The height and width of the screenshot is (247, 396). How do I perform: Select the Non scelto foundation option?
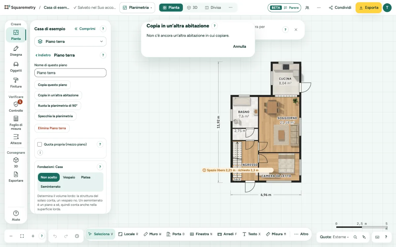[x=49, y=177]
